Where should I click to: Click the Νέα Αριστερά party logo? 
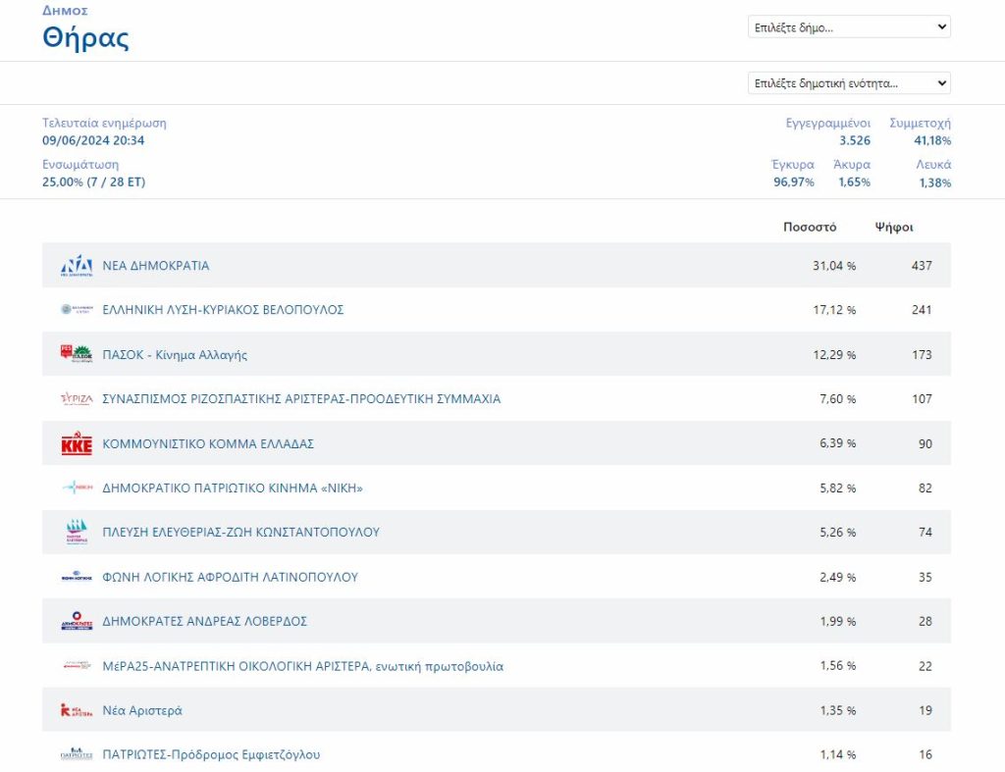(x=77, y=710)
